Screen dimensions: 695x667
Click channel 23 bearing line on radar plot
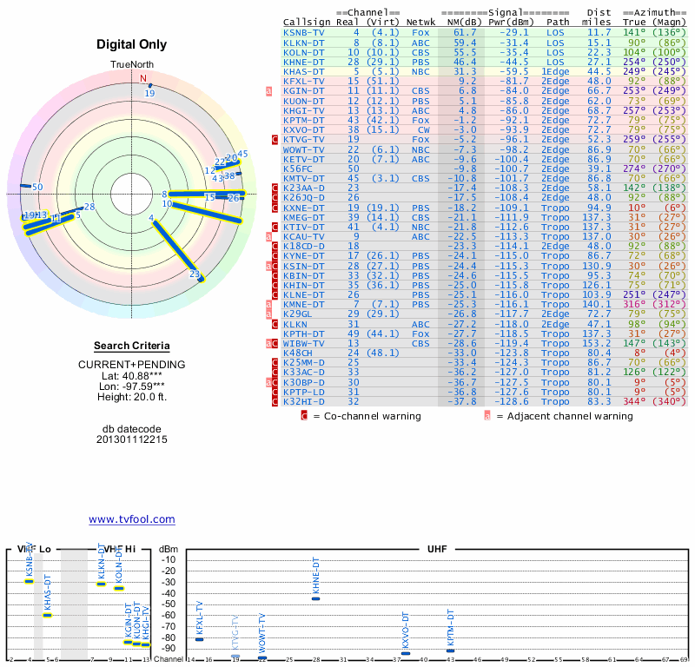pos(178,250)
